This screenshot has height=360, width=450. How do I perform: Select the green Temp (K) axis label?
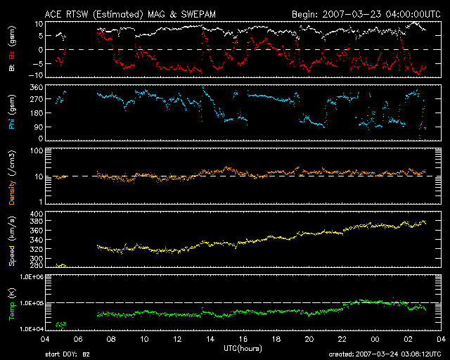pos(12,304)
